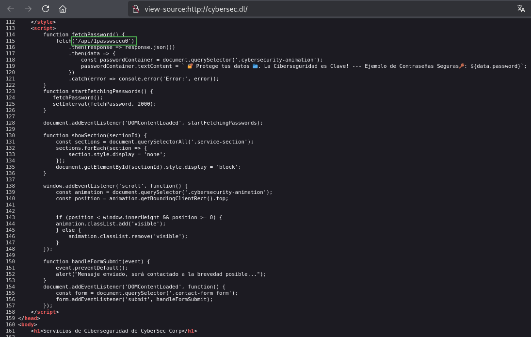Click the insecure connection padlock icon
The height and width of the screenshot is (337, 531).
point(136,9)
